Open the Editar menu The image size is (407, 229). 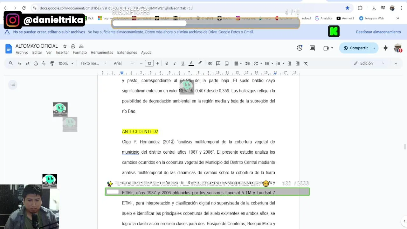point(37,52)
